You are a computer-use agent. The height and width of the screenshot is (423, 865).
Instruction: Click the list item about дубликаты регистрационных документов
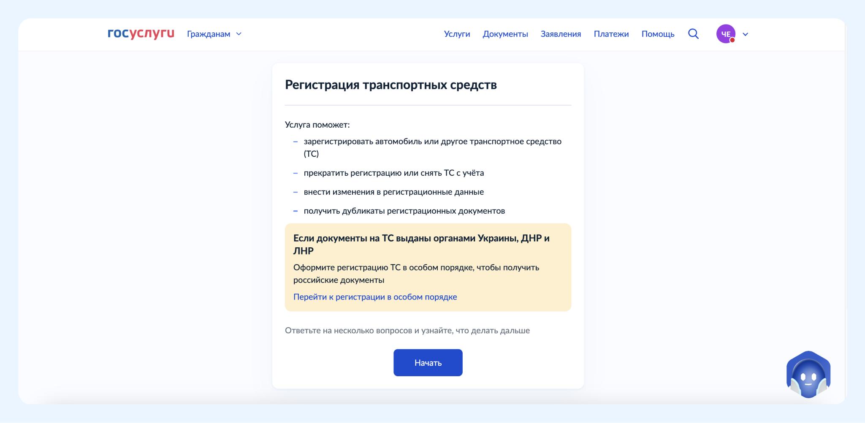(x=404, y=211)
